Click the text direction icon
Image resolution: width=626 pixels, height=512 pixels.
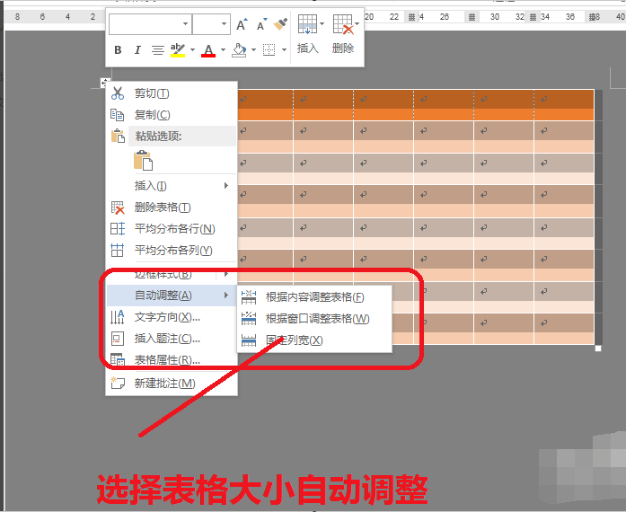click(118, 317)
